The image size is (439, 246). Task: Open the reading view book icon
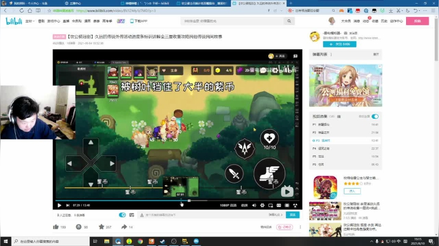[x=38, y=10]
